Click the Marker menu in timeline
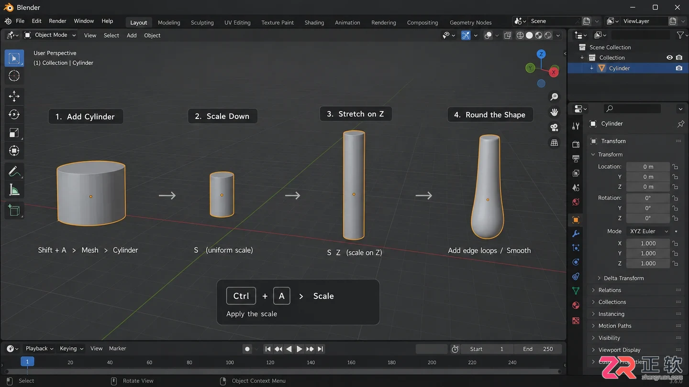Viewport: 689px width, 387px height. pyautogui.click(x=117, y=349)
